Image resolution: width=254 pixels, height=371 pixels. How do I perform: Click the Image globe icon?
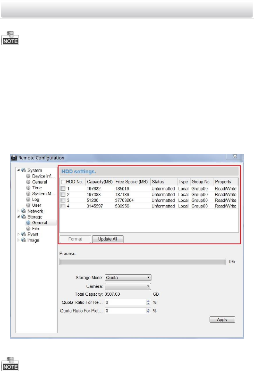(x=24, y=240)
